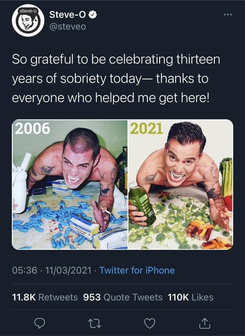This screenshot has height=336, width=245.
Task: Tap the 2006 year label on photo
Action: [33, 129]
